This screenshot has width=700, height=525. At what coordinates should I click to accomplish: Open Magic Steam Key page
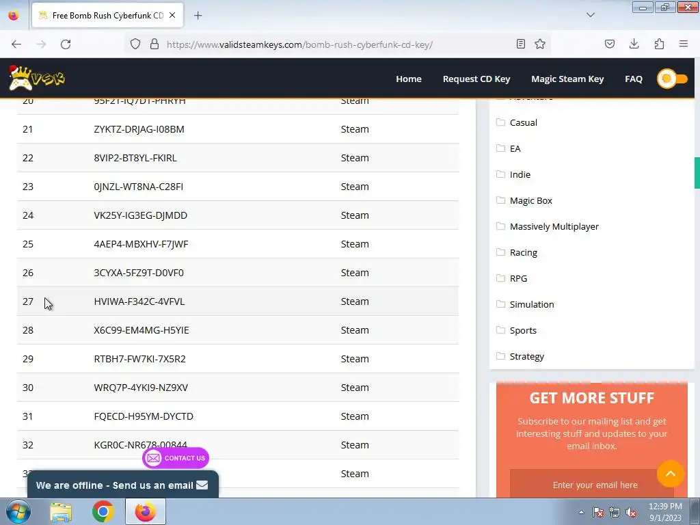567,79
